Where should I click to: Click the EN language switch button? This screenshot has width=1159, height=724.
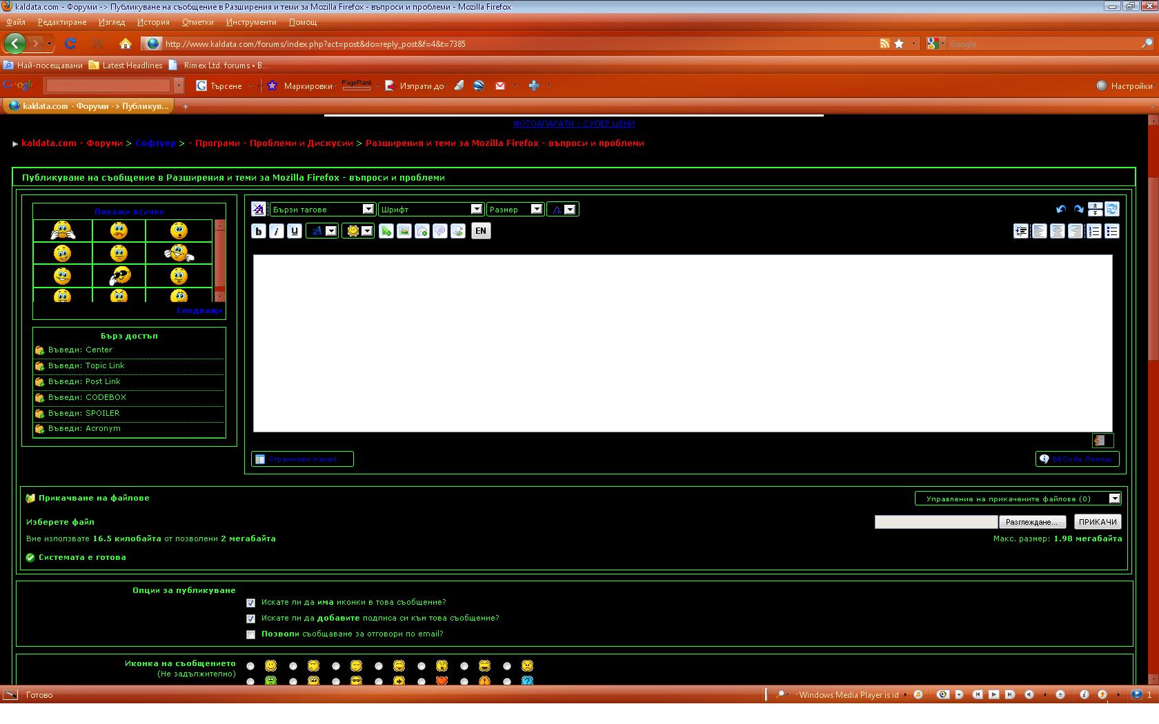(481, 231)
